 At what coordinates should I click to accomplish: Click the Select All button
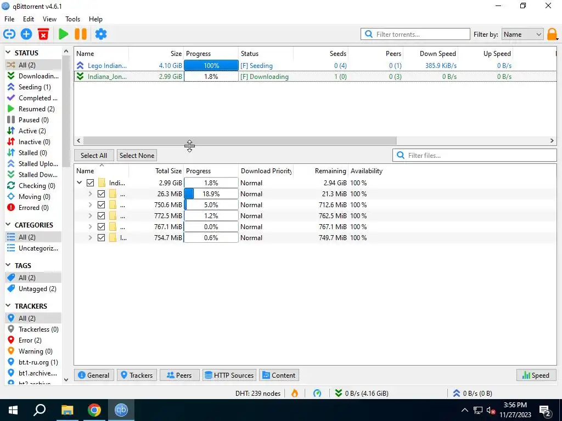[x=94, y=155]
